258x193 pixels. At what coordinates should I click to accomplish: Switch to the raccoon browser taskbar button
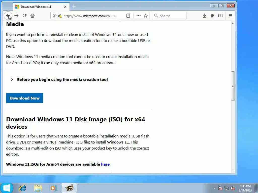[x=69, y=188]
